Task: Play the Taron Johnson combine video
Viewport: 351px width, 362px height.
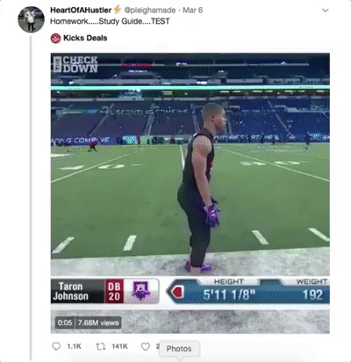Action: [x=190, y=193]
